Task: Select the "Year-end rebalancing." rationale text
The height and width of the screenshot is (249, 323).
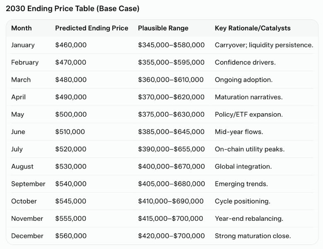Action: click(x=249, y=219)
